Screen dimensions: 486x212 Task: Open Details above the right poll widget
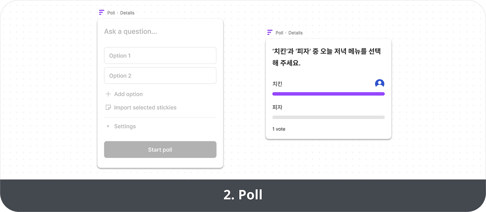pyautogui.click(x=295, y=33)
